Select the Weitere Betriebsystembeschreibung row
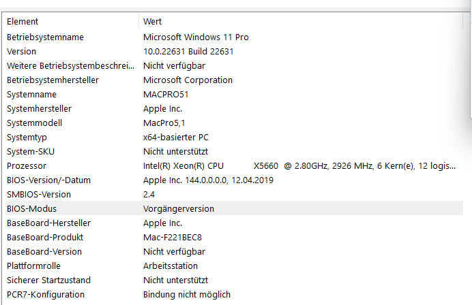 [x=234, y=65]
